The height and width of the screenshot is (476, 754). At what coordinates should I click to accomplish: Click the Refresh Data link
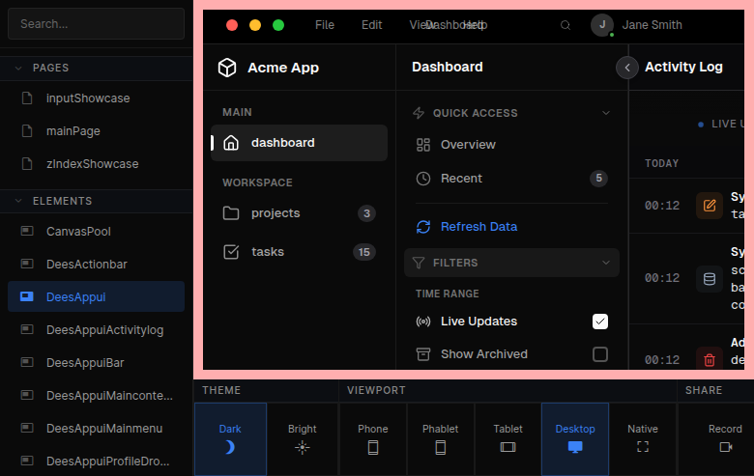coord(478,227)
